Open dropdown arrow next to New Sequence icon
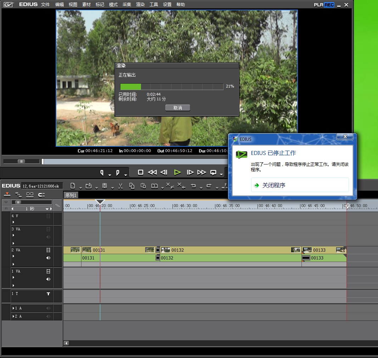The image size is (378, 358). coord(80,188)
